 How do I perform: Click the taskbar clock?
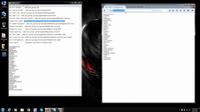195,110
